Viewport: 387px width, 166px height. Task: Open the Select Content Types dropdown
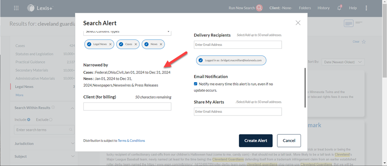(127, 32)
